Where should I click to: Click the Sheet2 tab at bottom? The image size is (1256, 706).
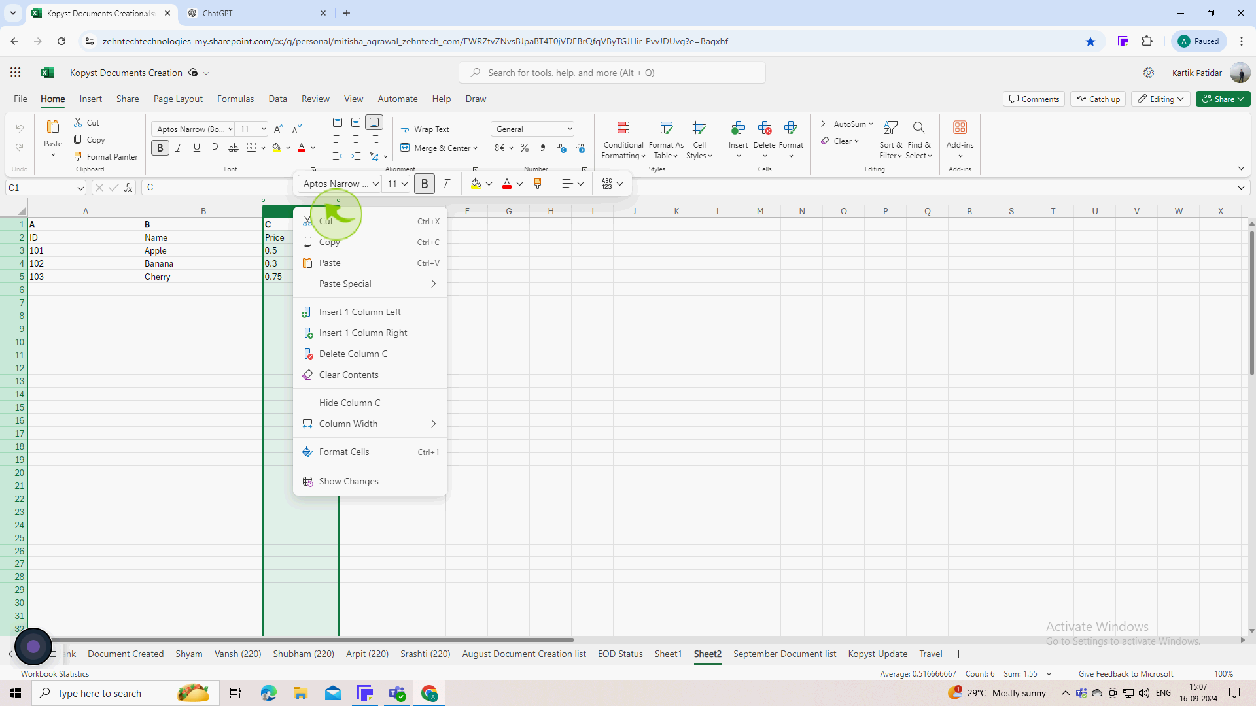point(707,654)
